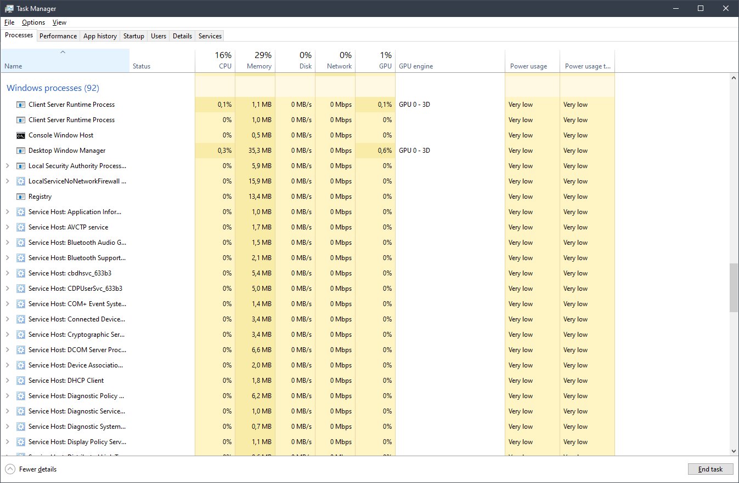
Task: Click the Registry process icon
Action: [20, 197]
